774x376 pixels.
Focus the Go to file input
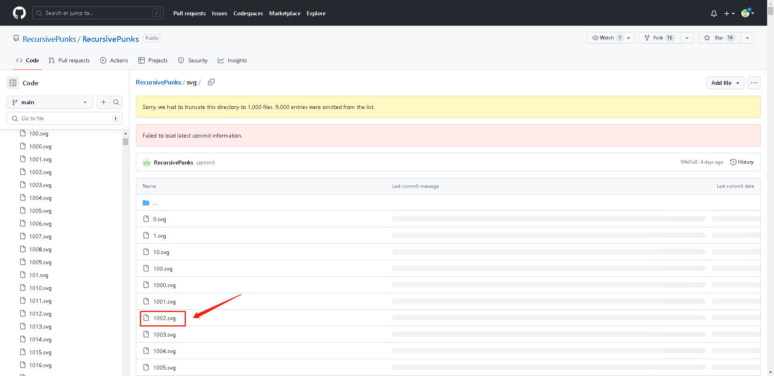tap(64, 118)
